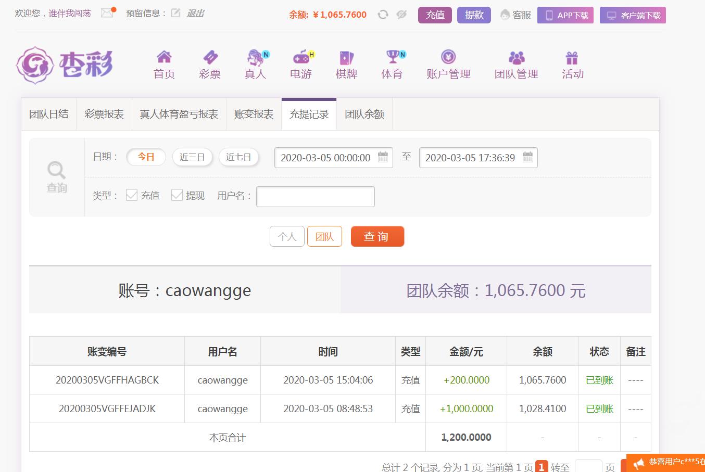Toggle the 提现 type checkbox

click(x=177, y=195)
